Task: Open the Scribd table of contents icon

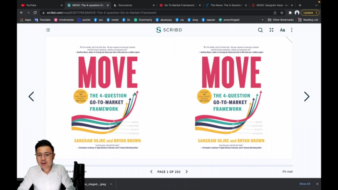Action: point(48,30)
